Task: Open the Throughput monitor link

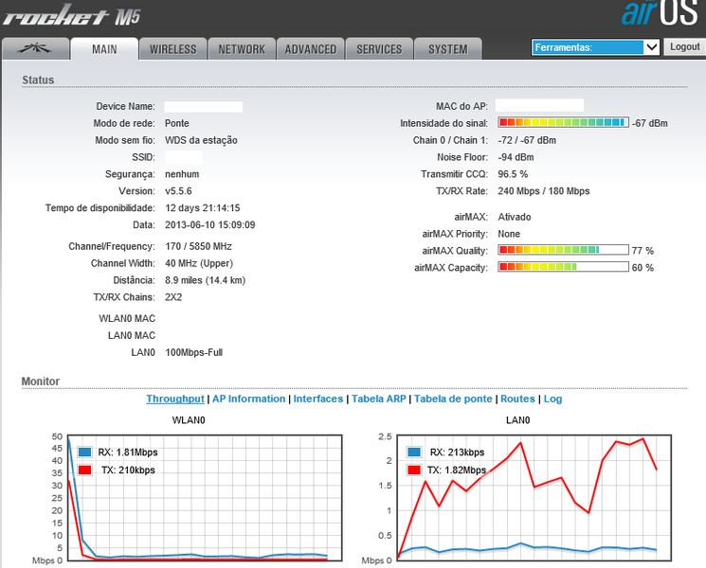Action: (x=175, y=399)
